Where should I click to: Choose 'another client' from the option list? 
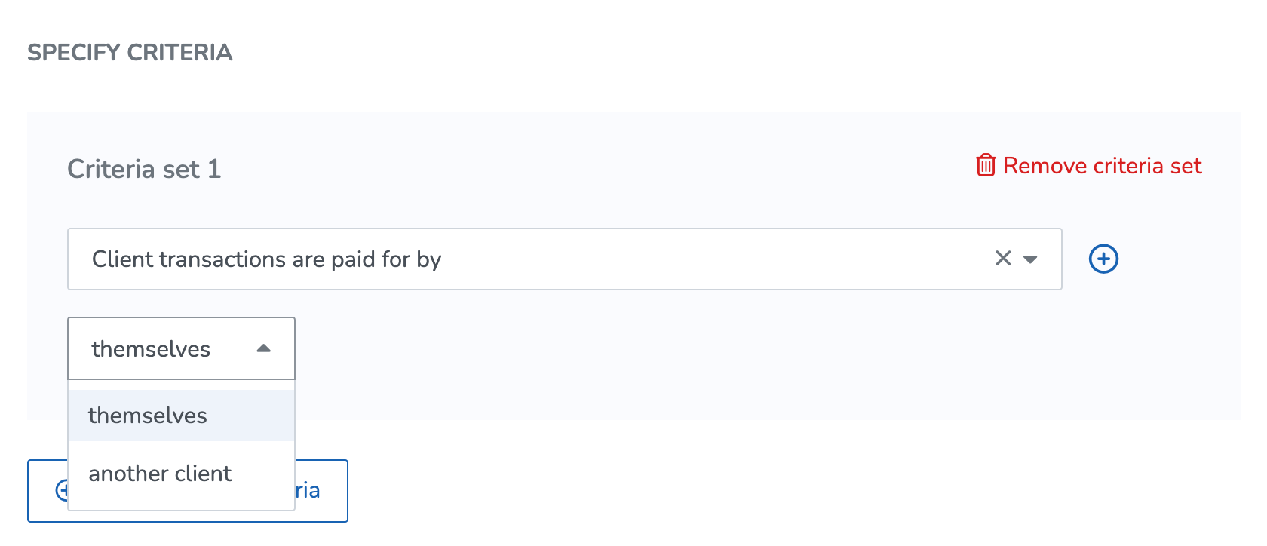(x=181, y=474)
